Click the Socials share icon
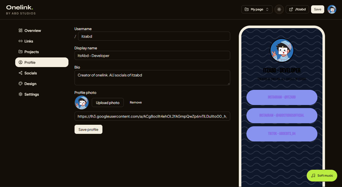342x187 pixels. 21,73
